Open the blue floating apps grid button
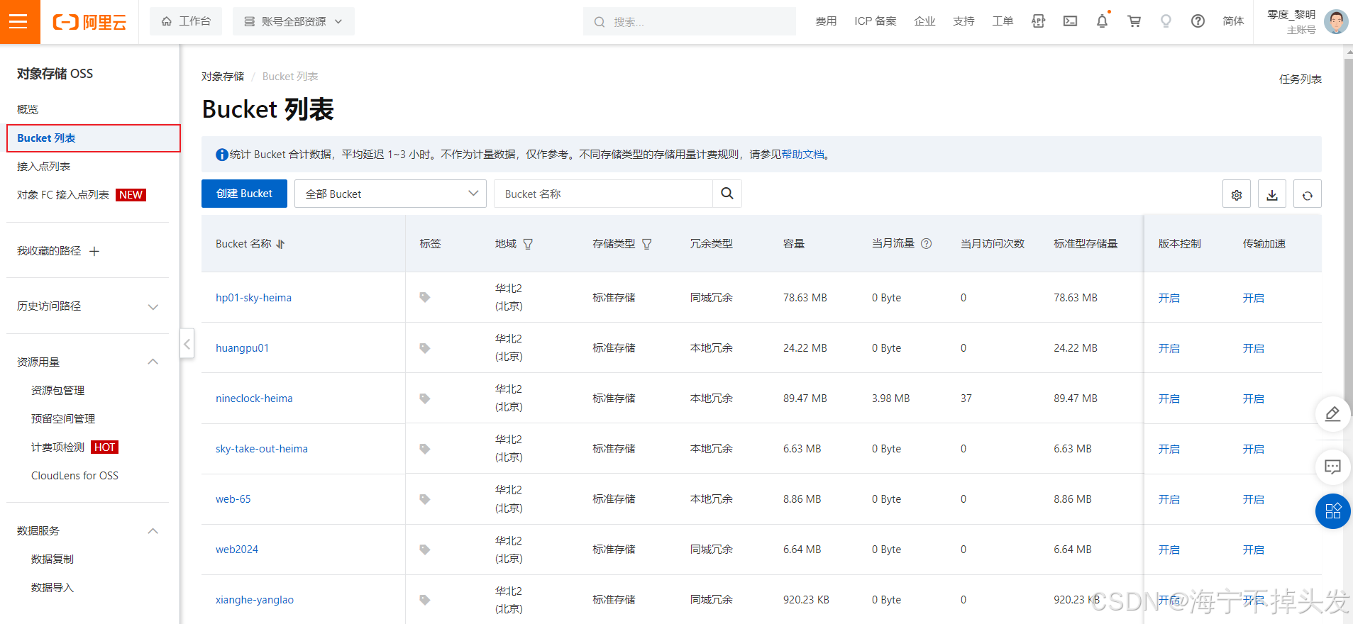 [x=1332, y=511]
